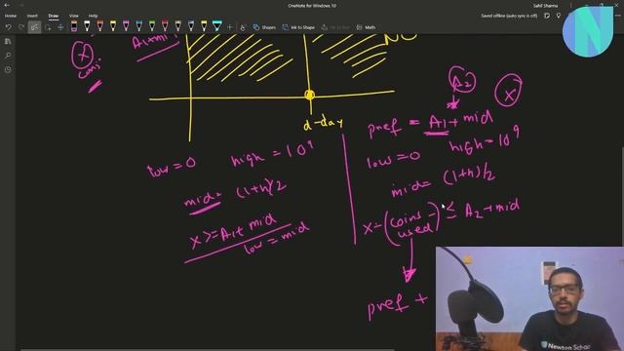This screenshot has width=624, height=351.
Task: Open recent notes clock icon
Action: (8, 69)
